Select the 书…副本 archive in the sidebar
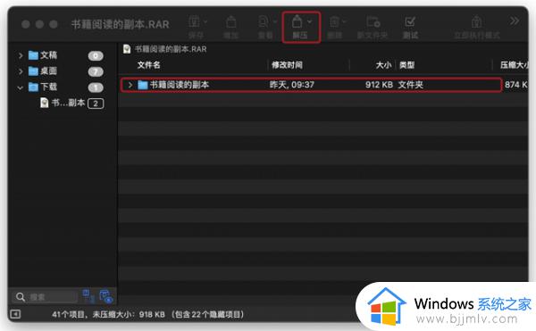This screenshot has height=331, width=536. (x=68, y=103)
